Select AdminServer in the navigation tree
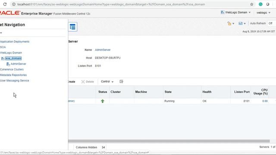 point(18,64)
